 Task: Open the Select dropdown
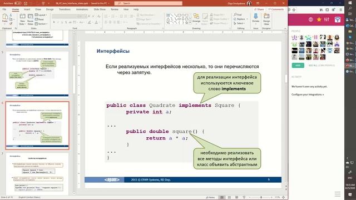pyautogui.click(x=239, y=23)
